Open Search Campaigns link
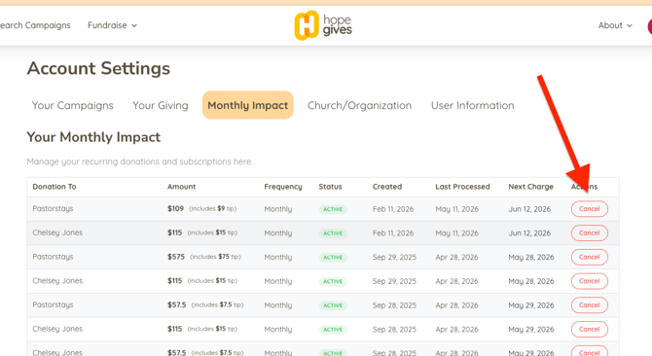This screenshot has width=652, height=356. pyautogui.click(x=35, y=25)
